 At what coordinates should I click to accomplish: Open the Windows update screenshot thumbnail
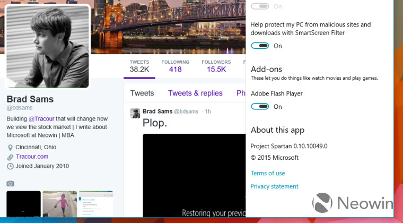pyautogui.click(x=95, y=204)
